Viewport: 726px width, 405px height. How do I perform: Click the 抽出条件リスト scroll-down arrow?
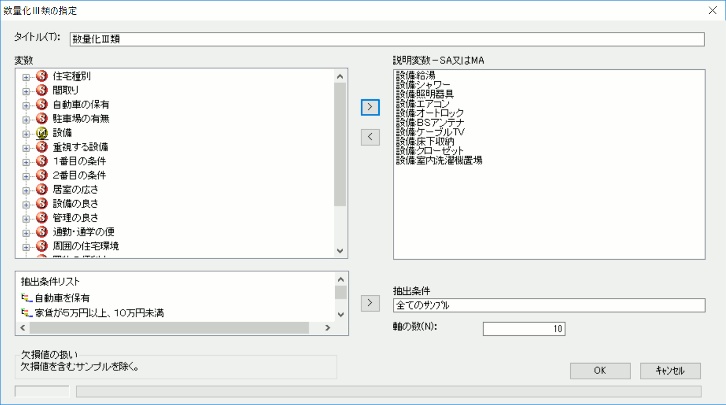[x=340, y=315]
